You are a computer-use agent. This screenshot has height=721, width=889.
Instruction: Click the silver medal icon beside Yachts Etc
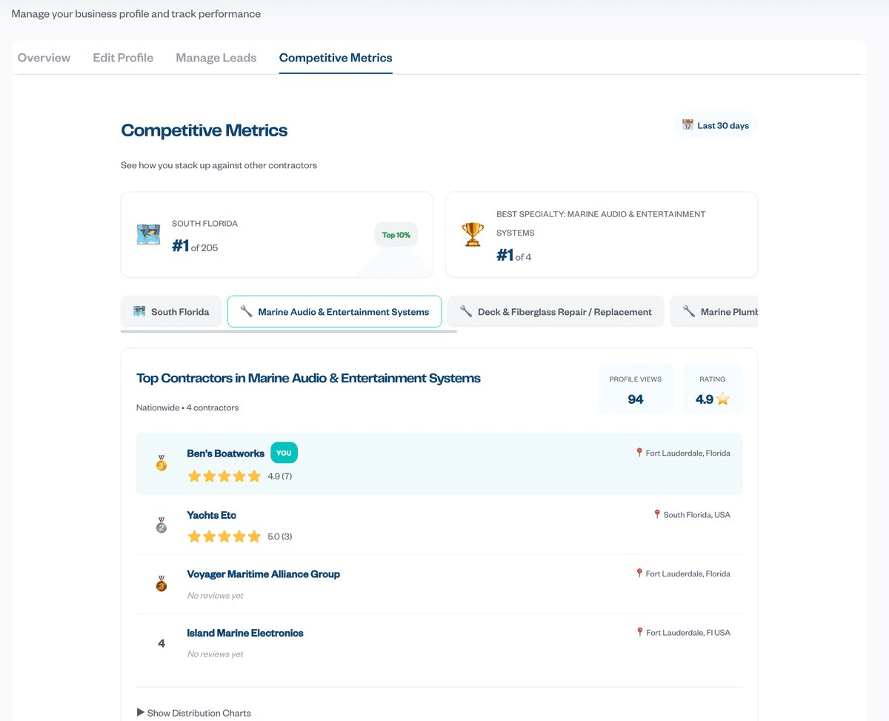[x=162, y=525]
